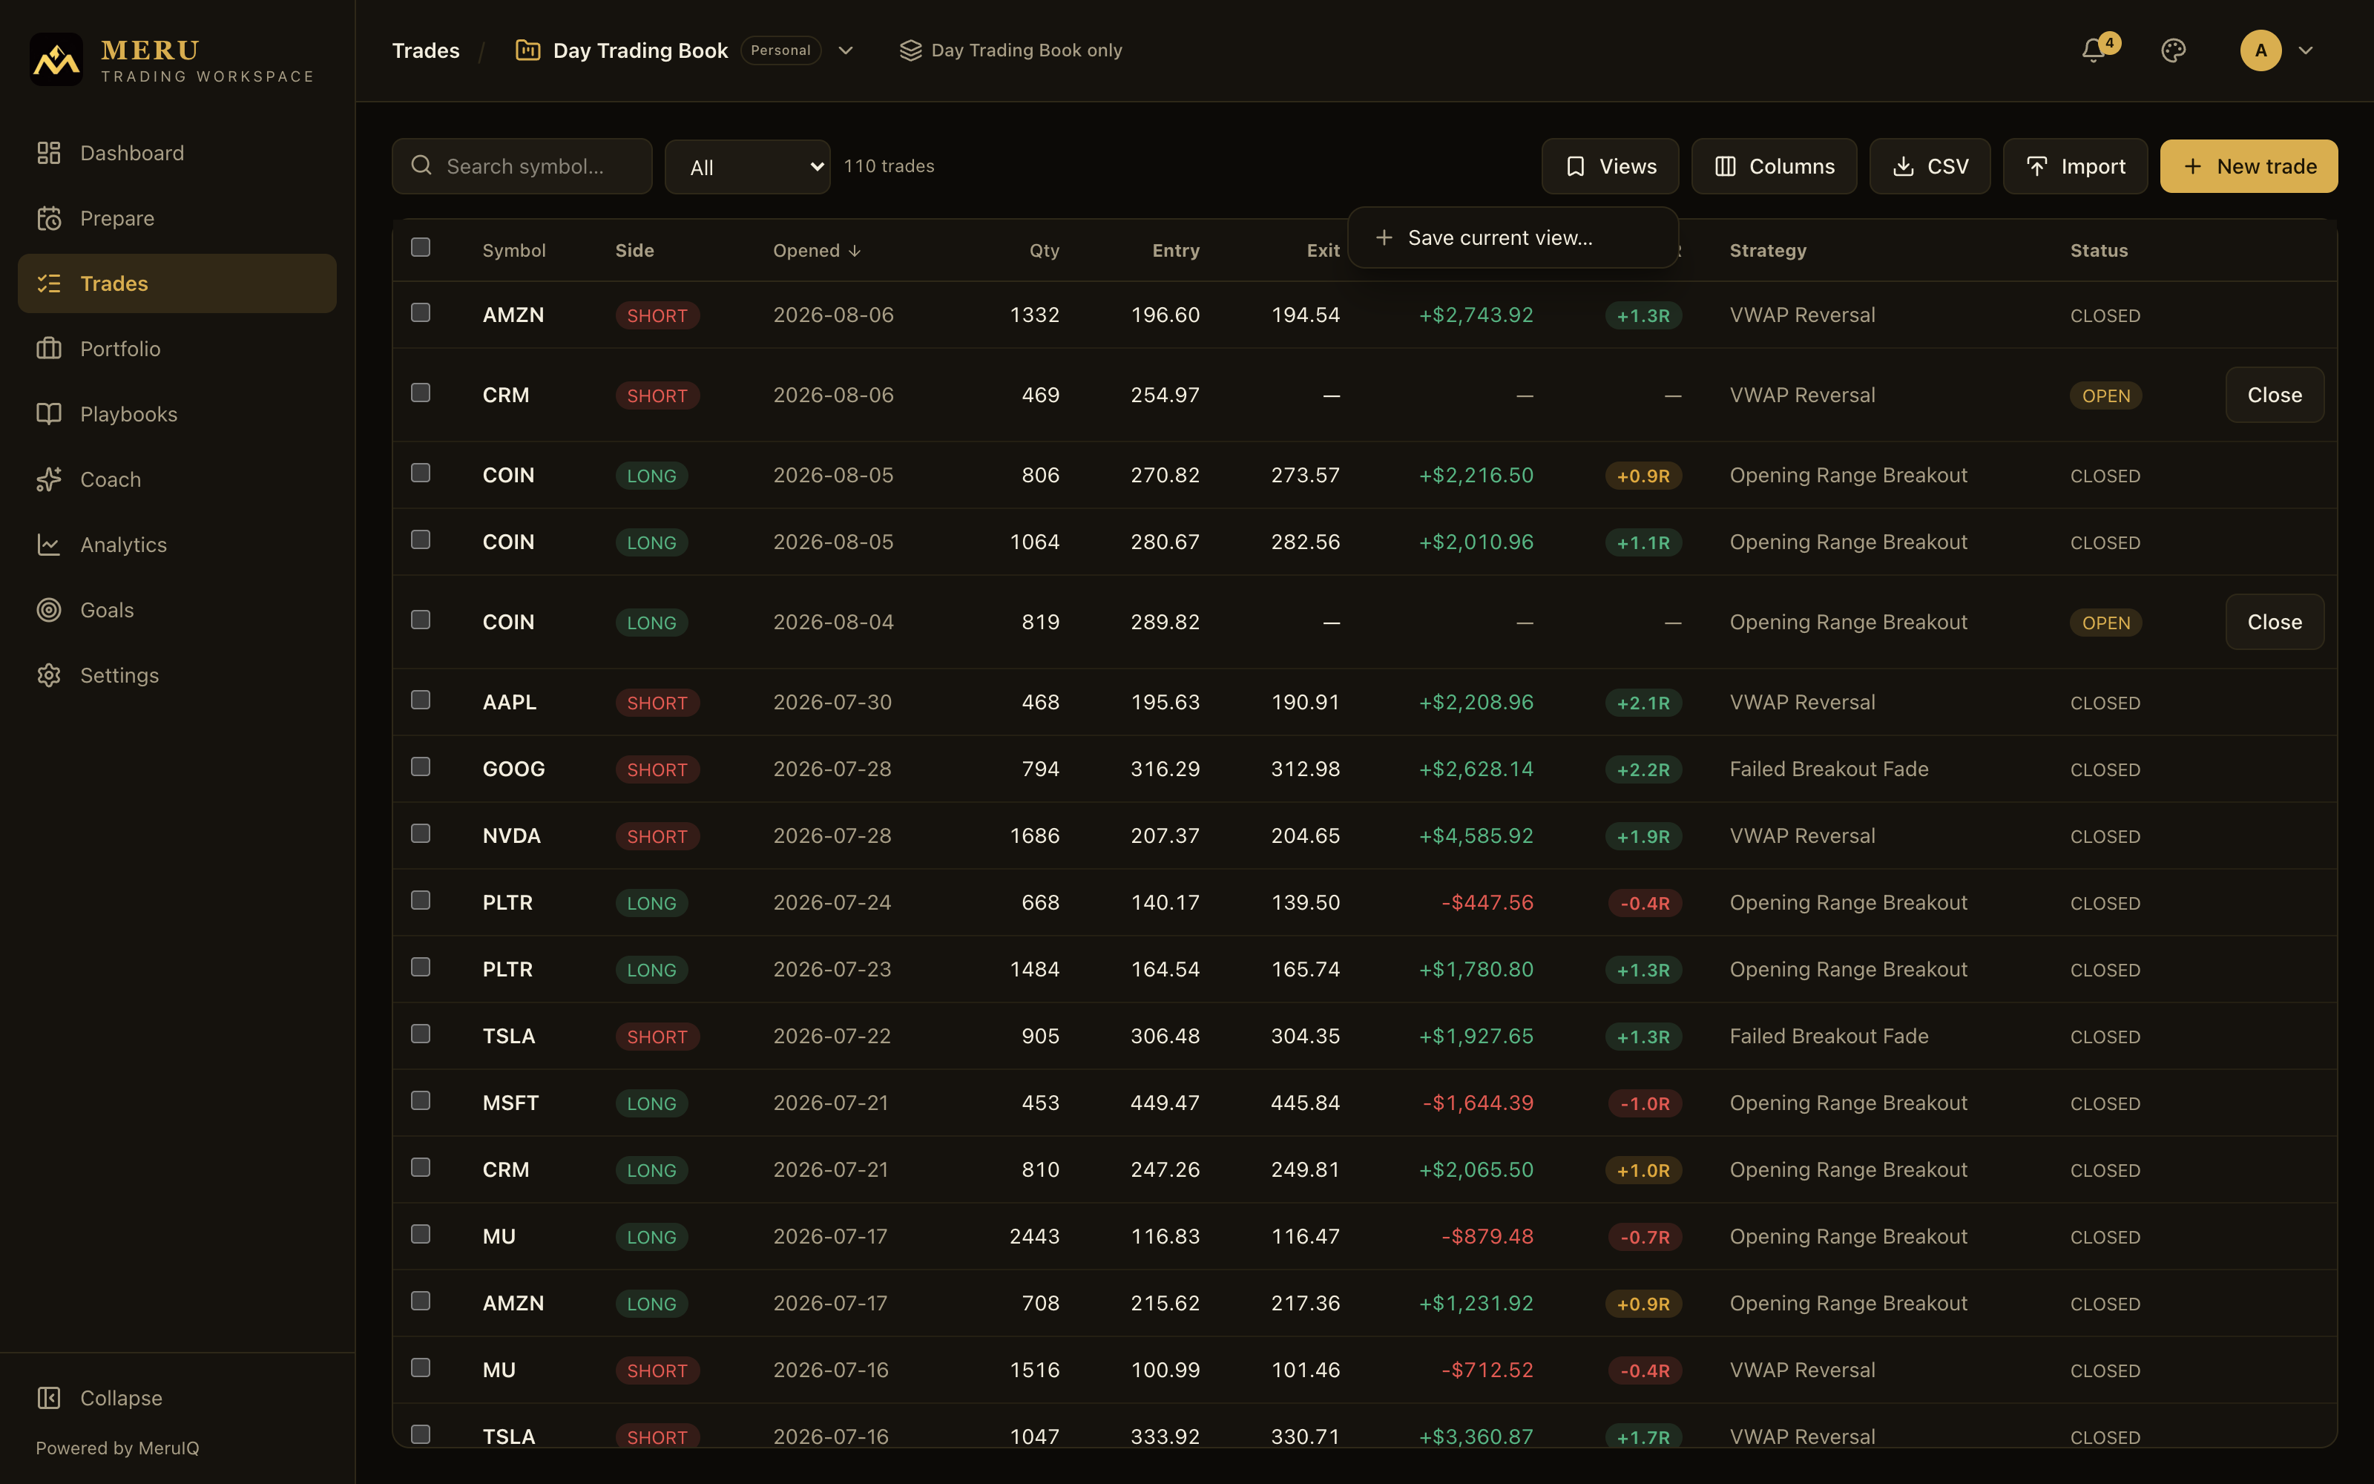Click the Meru logo icon
Image resolution: width=2374 pixels, height=1484 pixels.
[56, 59]
